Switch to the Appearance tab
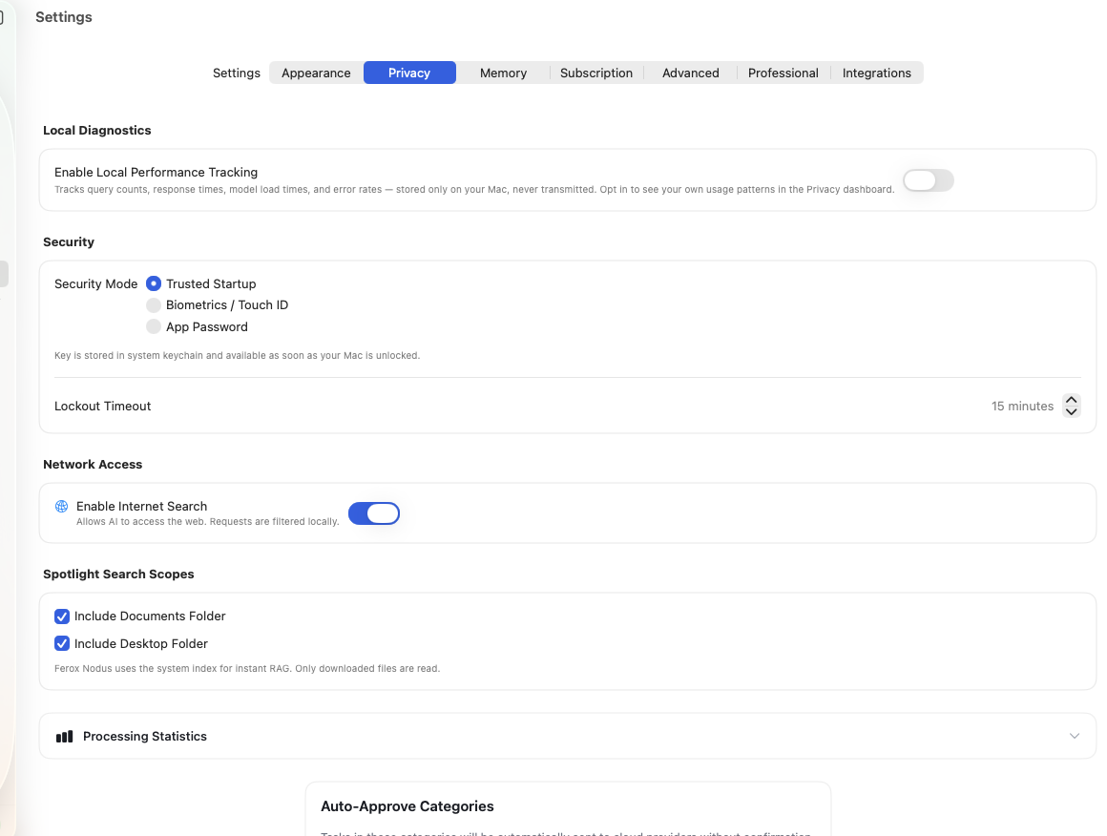This screenshot has height=836, width=1107. (x=316, y=73)
